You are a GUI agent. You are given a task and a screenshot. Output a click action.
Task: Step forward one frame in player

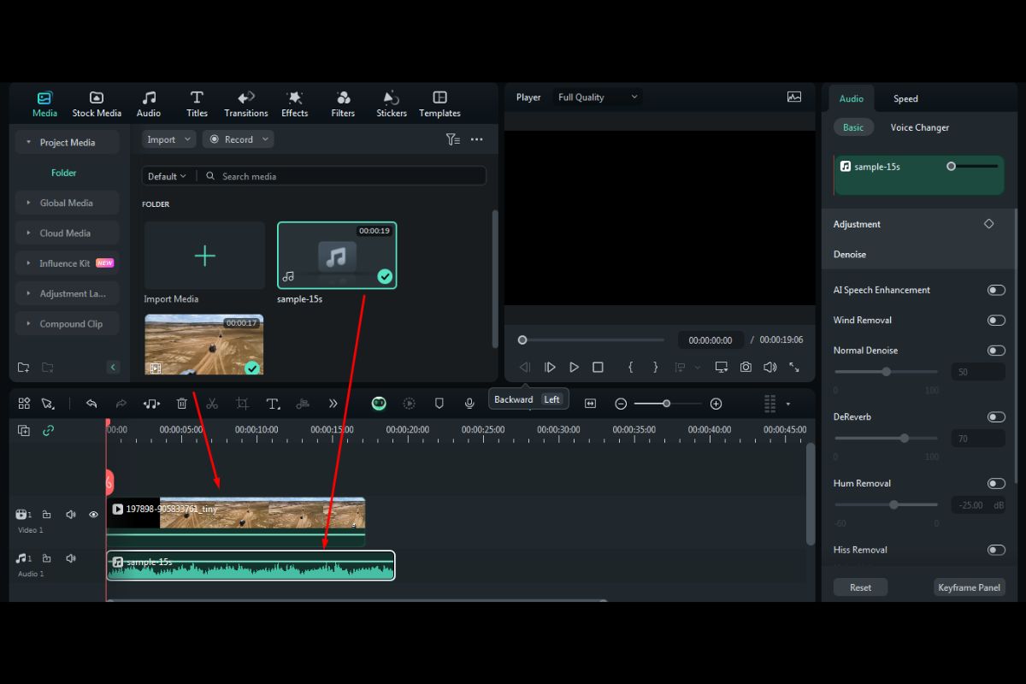[550, 367]
